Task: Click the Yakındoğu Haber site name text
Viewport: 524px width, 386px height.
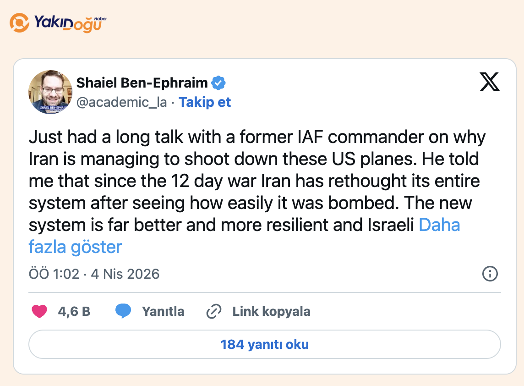Action: click(x=69, y=23)
